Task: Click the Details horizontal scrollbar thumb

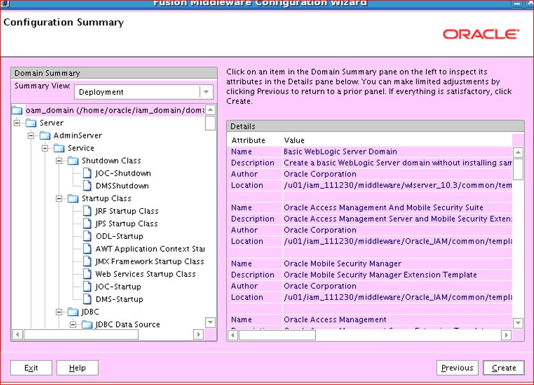Action: click(277, 335)
